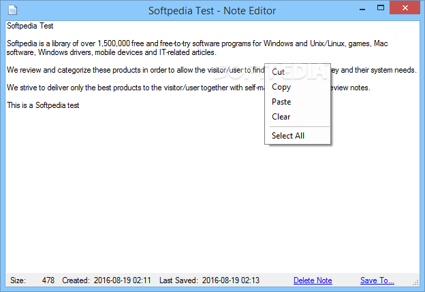Select Clear in the context menu
Image resolution: width=425 pixels, height=292 pixels.
298,117
